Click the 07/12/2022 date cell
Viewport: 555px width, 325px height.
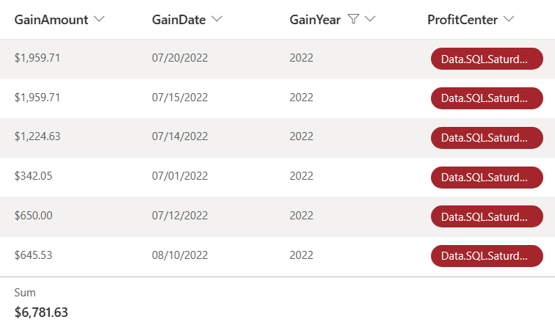tap(180, 216)
